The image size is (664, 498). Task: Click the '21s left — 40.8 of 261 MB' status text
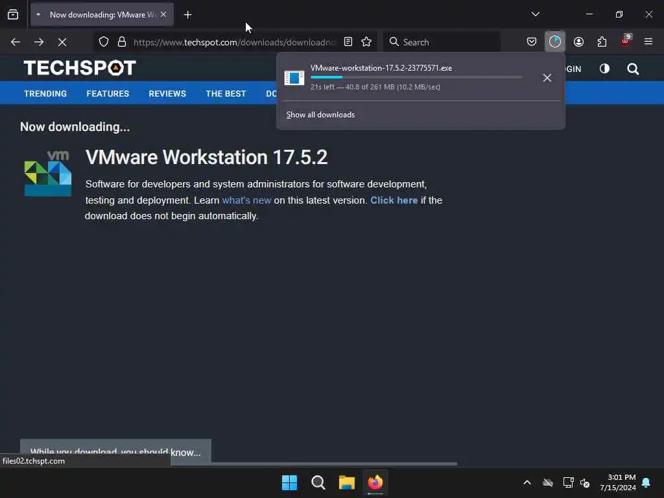click(x=375, y=88)
